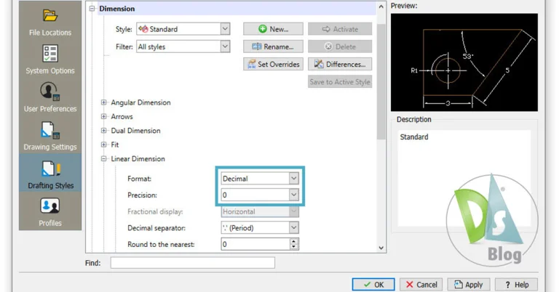This screenshot has height=292, width=559.
Task: Click the Differences... button
Action: coord(339,64)
